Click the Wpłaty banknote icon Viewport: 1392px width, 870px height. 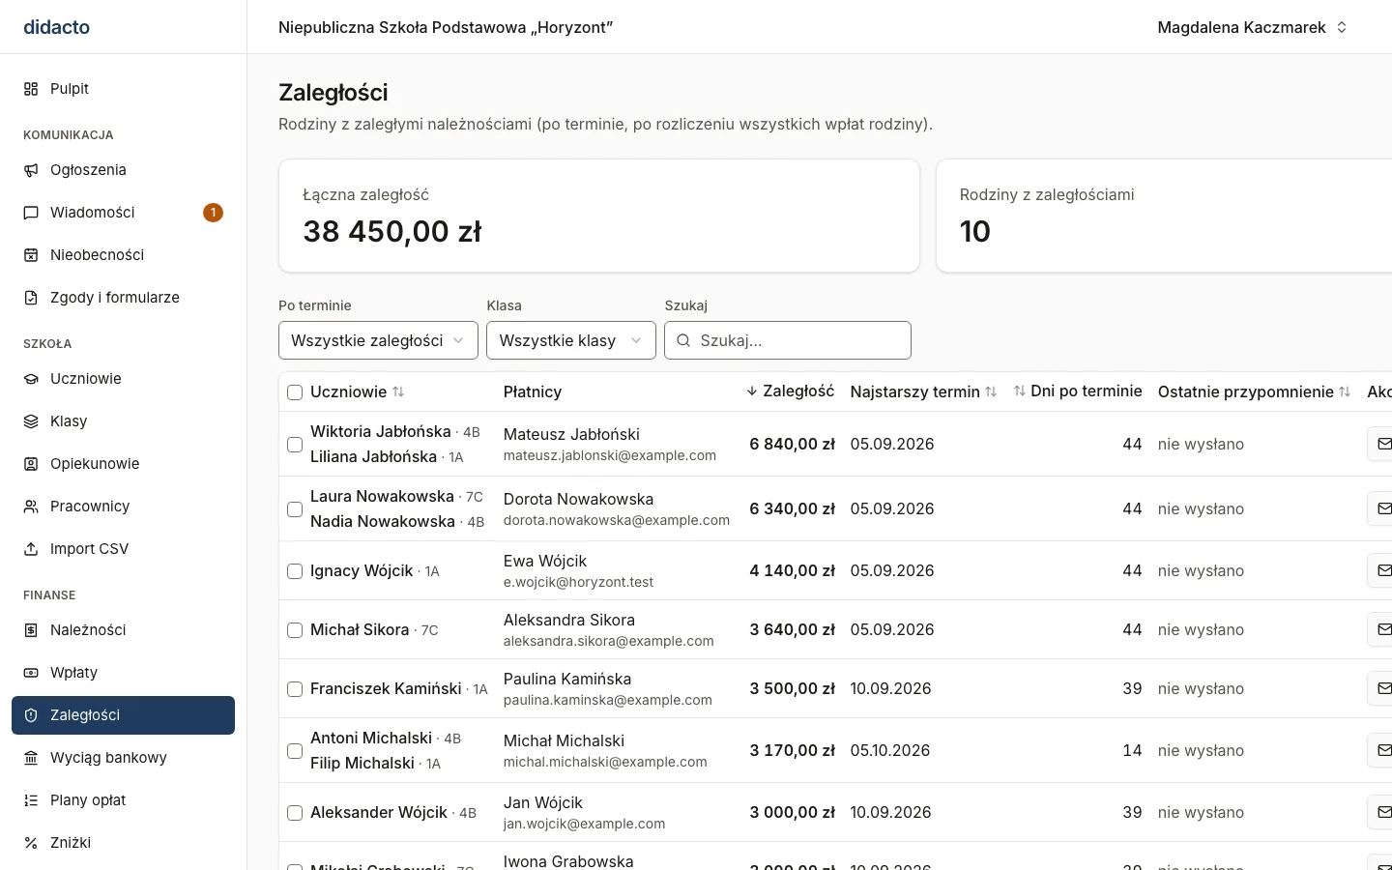click(x=31, y=673)
